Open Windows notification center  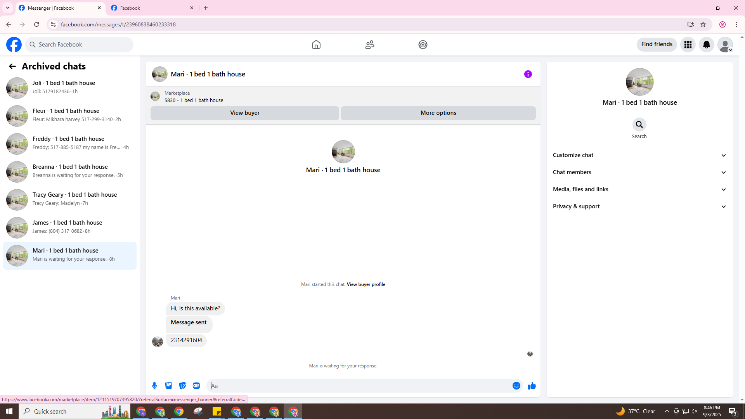click(x=733, y=411)
